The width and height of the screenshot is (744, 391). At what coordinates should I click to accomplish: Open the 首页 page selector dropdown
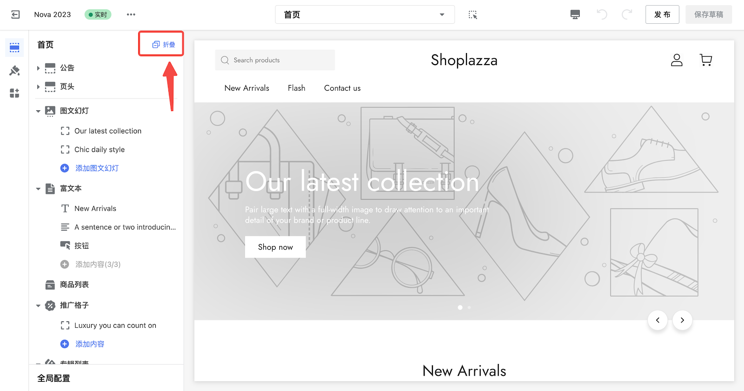pyautogui.click(x=365, y=15)
